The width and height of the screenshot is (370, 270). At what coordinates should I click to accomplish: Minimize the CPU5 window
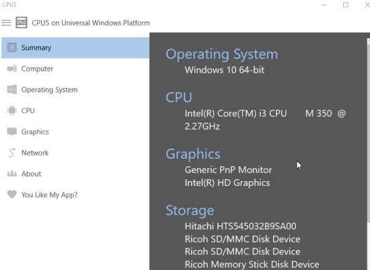pyautogui.click(x=324, y=5)
